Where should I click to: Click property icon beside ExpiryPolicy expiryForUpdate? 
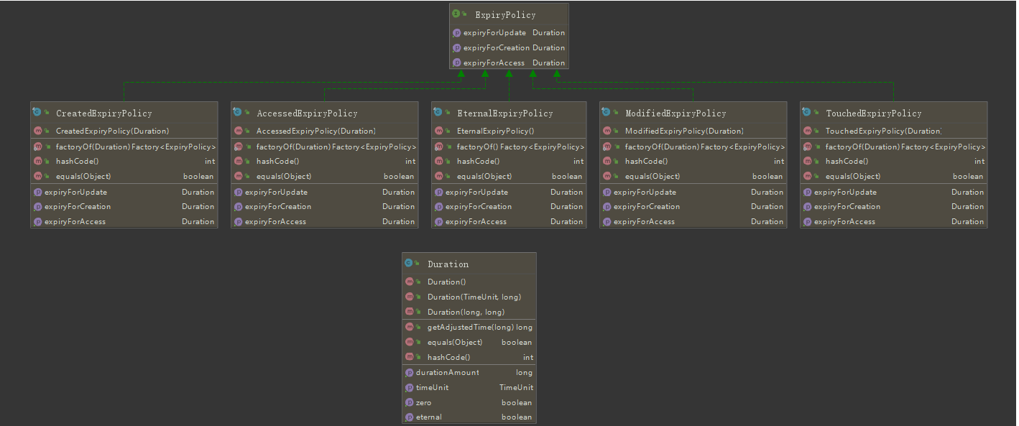[x=457, y=33]
